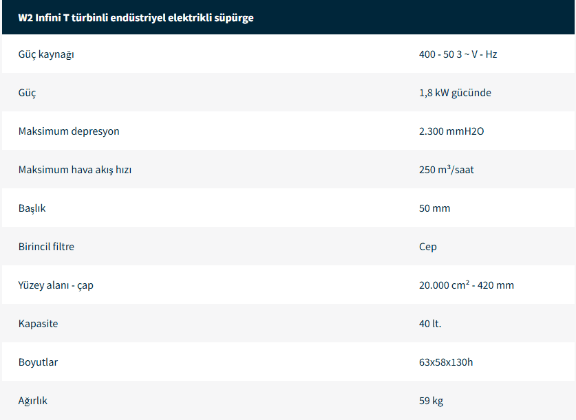Screen dimensions: 576x420
Task: Click the 63x58x130h dimensions value
Action: click(446, 362)
